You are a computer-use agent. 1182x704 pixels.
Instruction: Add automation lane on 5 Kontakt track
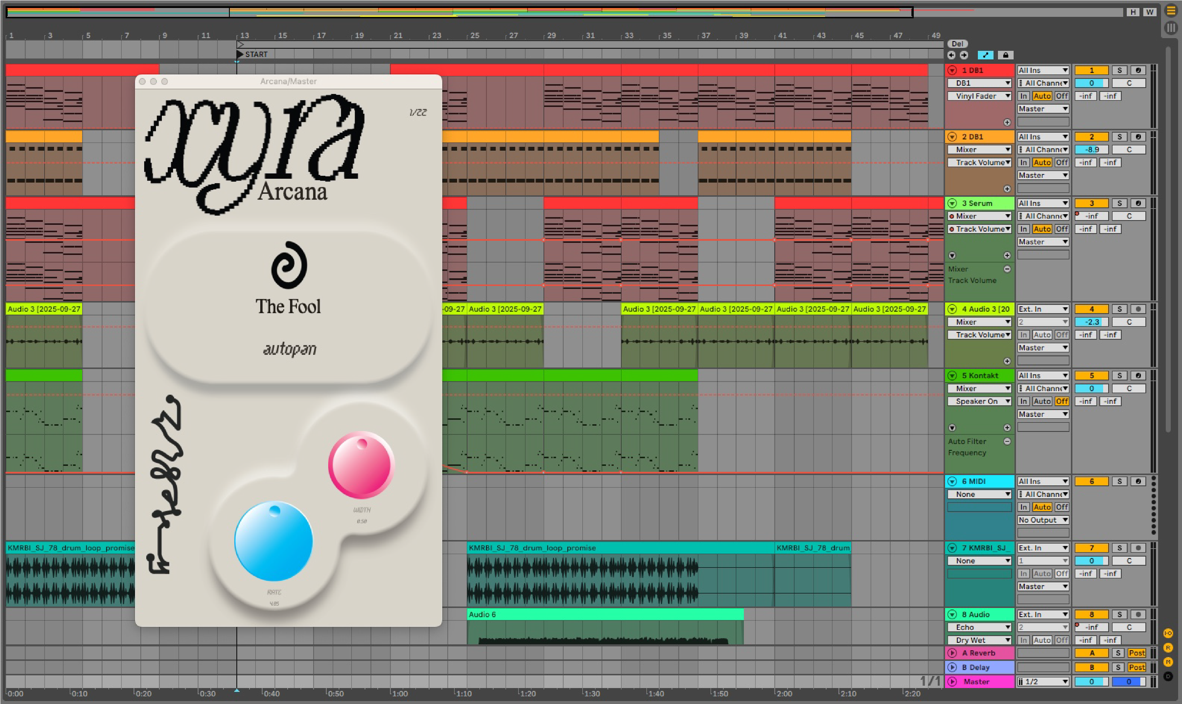(1007, 427)
